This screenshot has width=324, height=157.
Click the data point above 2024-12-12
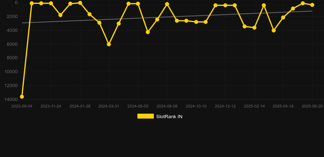[225, 5]
